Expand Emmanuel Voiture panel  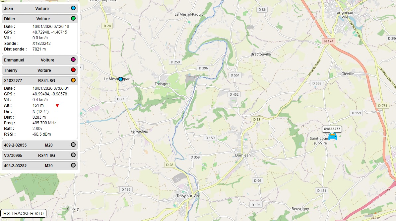click(40, 60)
